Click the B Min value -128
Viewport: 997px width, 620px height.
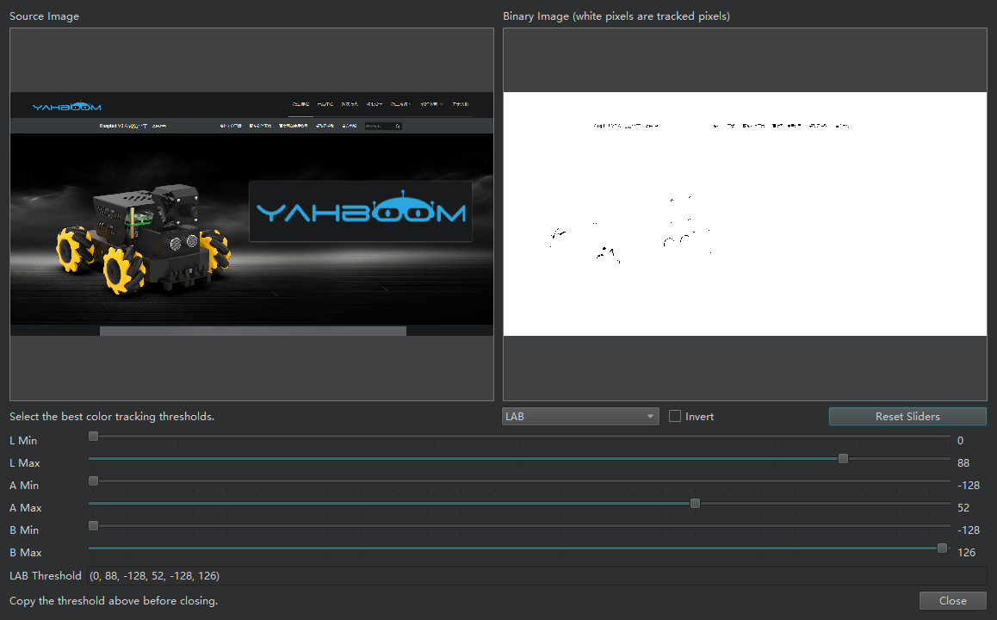point(969,530)
